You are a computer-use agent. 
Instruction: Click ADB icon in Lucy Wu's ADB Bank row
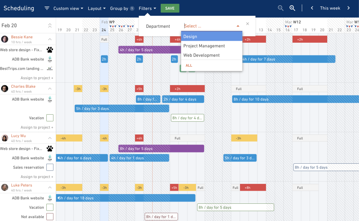(x=50, y=158)
